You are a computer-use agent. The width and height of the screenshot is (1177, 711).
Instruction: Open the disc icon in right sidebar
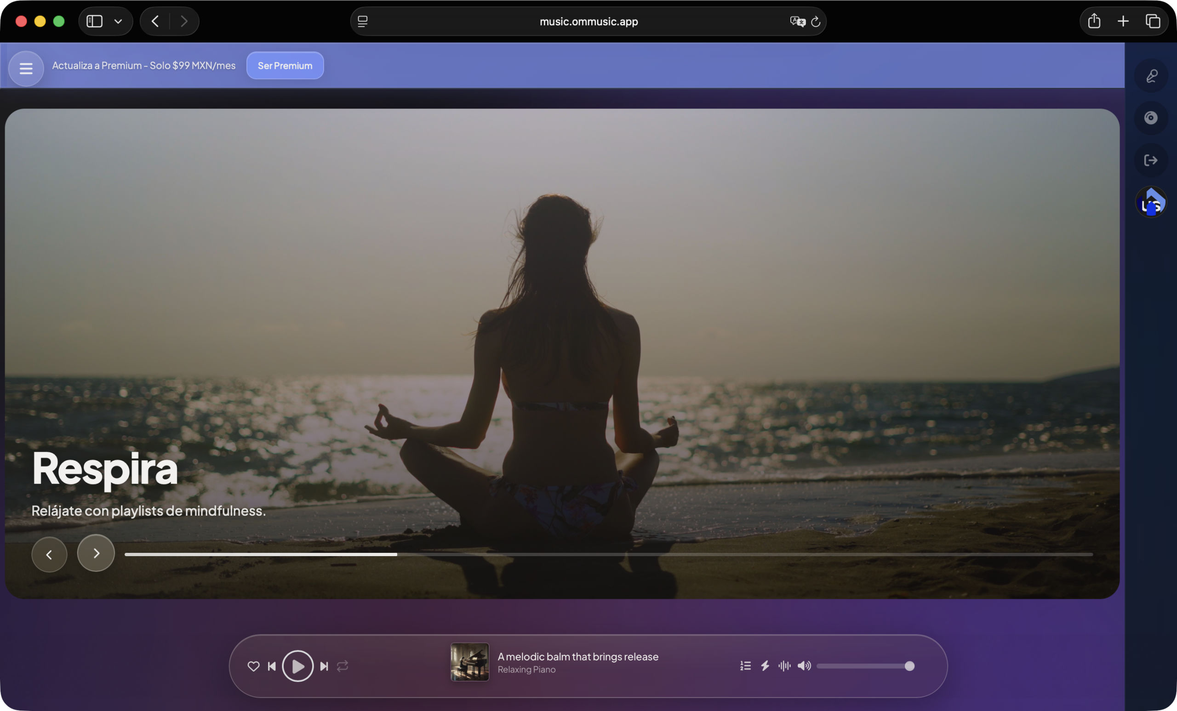pyautogui.click(x=1151, y=118)
